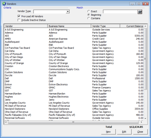Select the Contains match radio button
151x138 pixels.
(x=89, y=18)
